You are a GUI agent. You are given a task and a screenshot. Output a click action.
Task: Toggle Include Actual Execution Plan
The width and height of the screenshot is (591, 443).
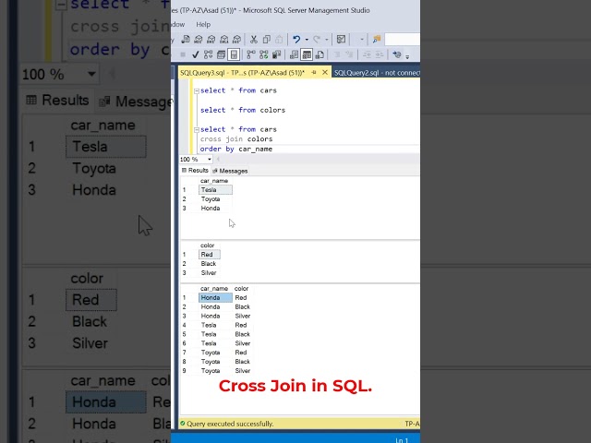click(x=250, y=55)
